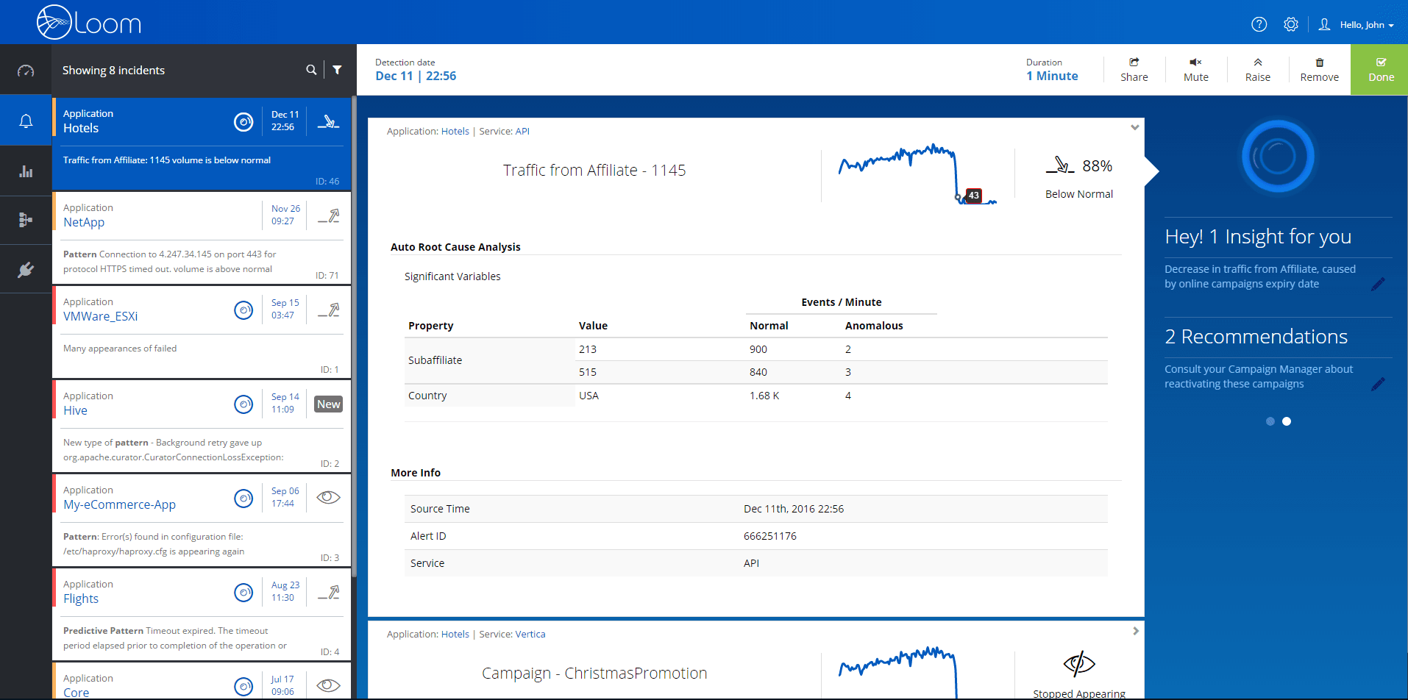Click the green Done button
Screen dimensions: 1408x700
point(1380,70)
